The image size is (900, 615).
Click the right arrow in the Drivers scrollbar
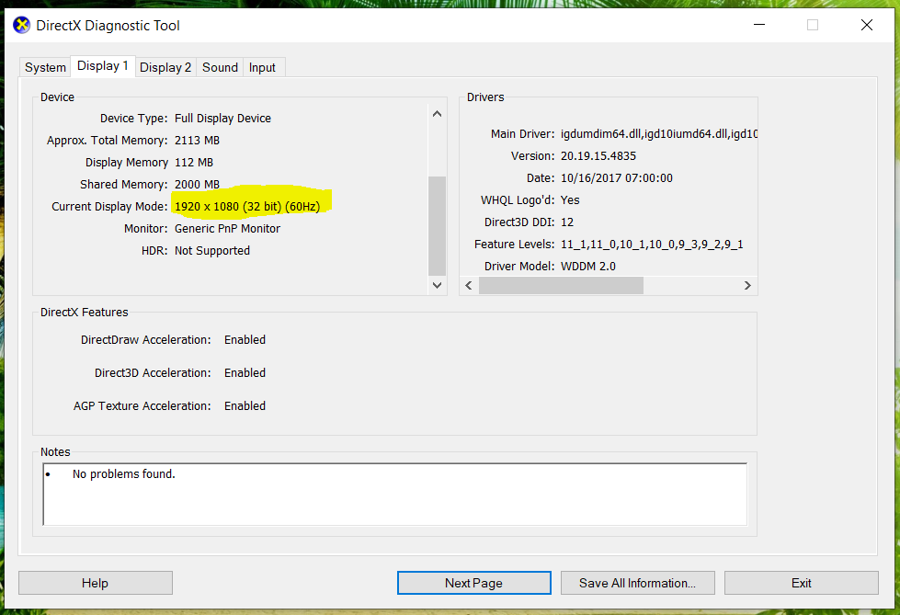747,286
